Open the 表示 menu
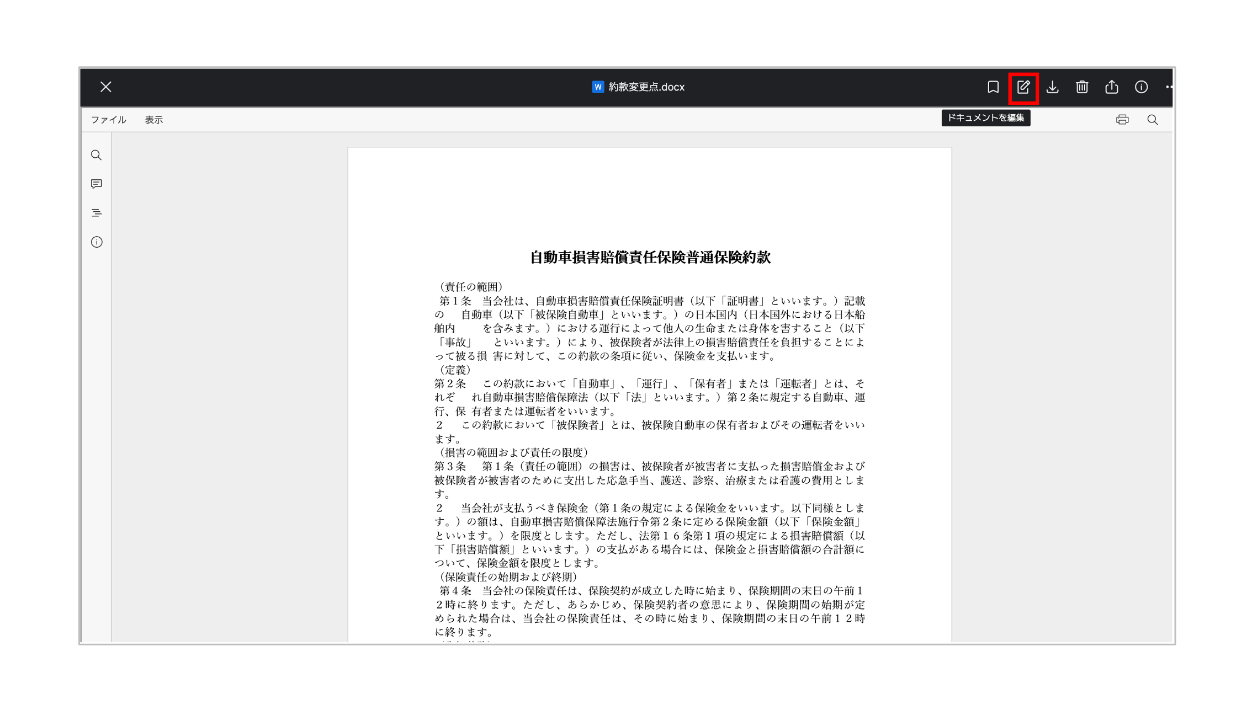Image resolution: width=1252 pixels, height=710 pixels. (154, 120)
